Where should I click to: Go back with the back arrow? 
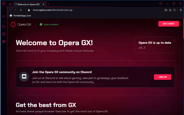[10, 10]
